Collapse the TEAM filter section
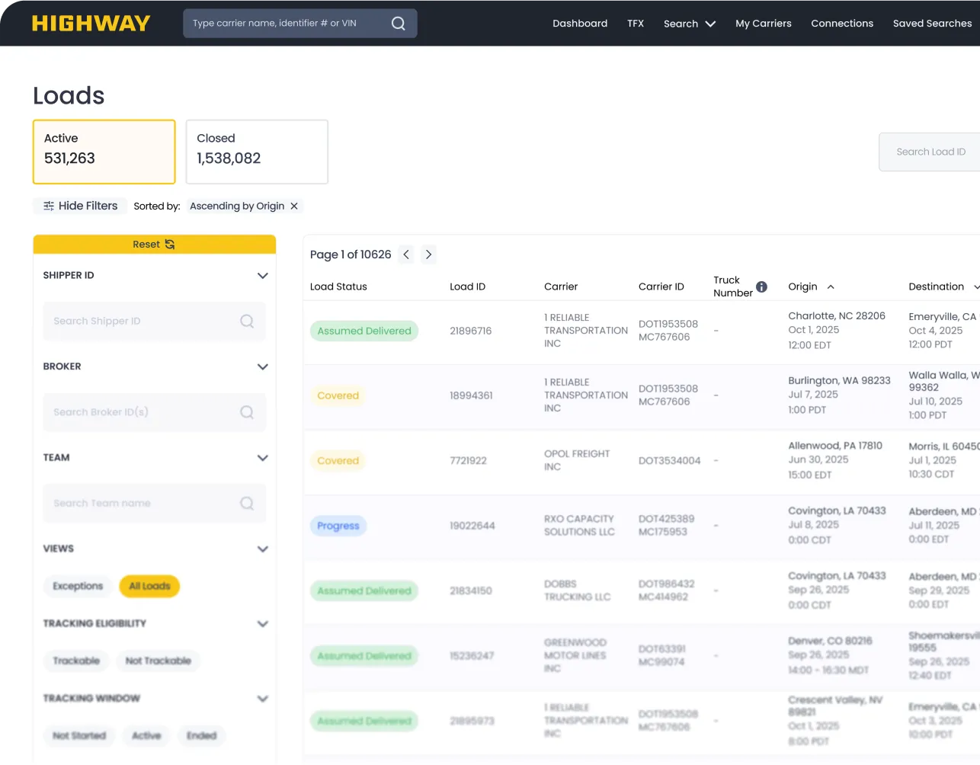The width and height of the screenshot is (980, 765). pyautogui.click(x=263, y=458)
